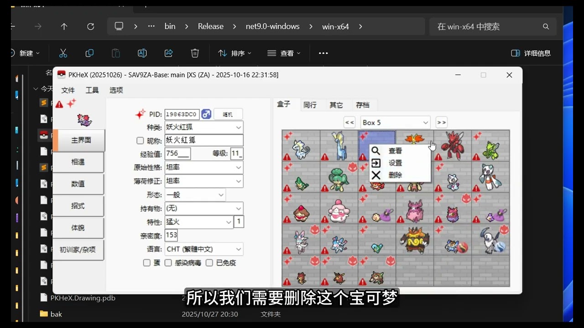Select the Froslass sprite in the box

point(491,177)
